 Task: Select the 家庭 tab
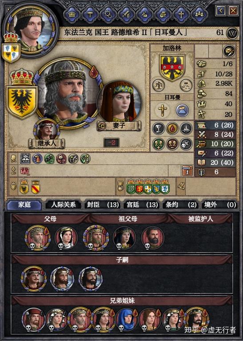[x=24, y=205]
